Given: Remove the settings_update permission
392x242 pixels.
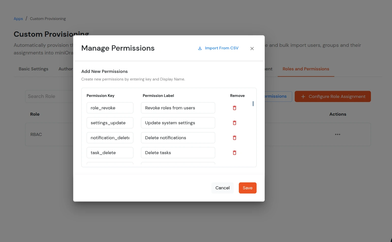Looking at the screenshot, I should [234, 123].
